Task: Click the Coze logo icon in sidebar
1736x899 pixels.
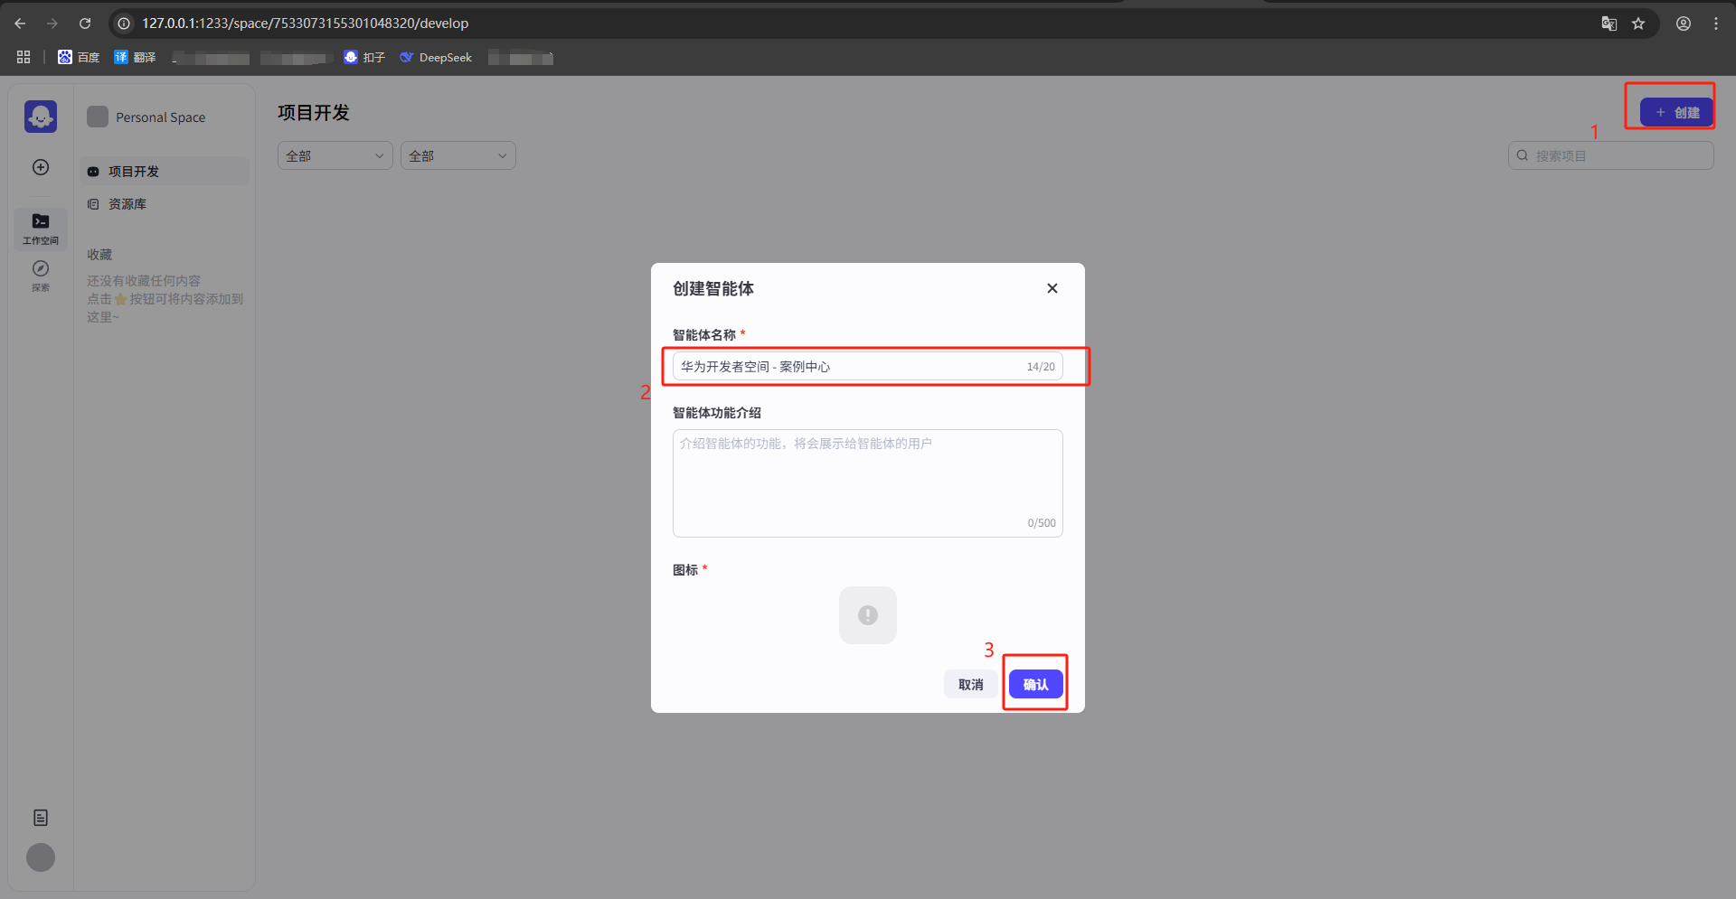Action: pos(41,117)
